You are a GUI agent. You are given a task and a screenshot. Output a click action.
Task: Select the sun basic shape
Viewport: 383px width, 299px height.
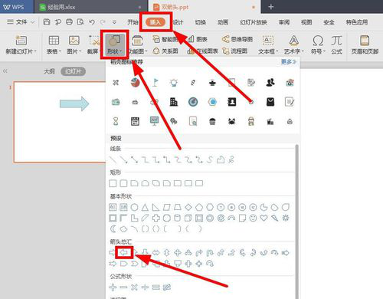(x=286, y=218)
